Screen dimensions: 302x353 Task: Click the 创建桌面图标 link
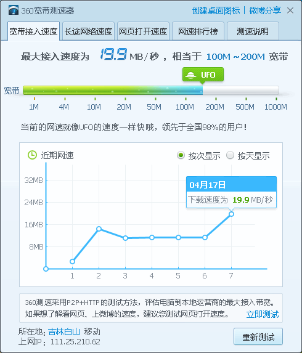tap(216, 10)
